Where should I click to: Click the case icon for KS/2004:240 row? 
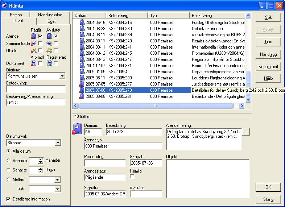click(82, 41)
